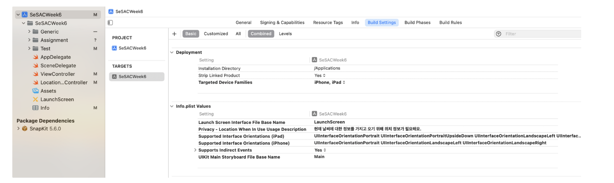The width and height of the screenshot is (614, 183).
Task: Open the Signing & Capabilities tab
Action: point(282,22)
